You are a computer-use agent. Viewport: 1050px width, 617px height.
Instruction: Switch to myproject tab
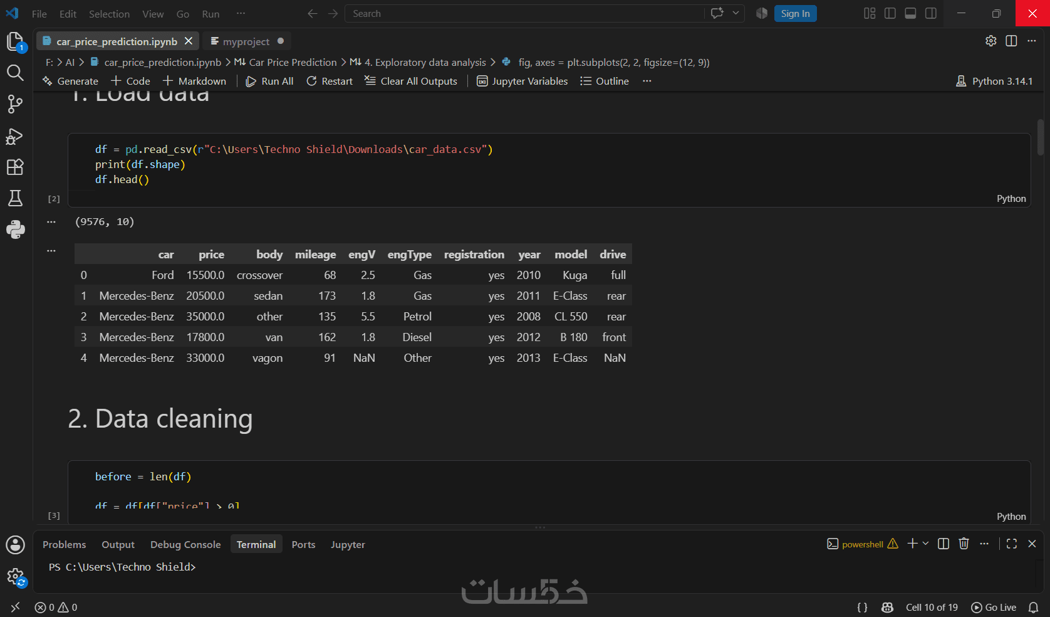coord(246,41)
